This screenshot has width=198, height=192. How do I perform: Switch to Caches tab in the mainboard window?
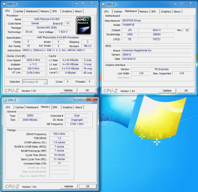pos(118,11)
